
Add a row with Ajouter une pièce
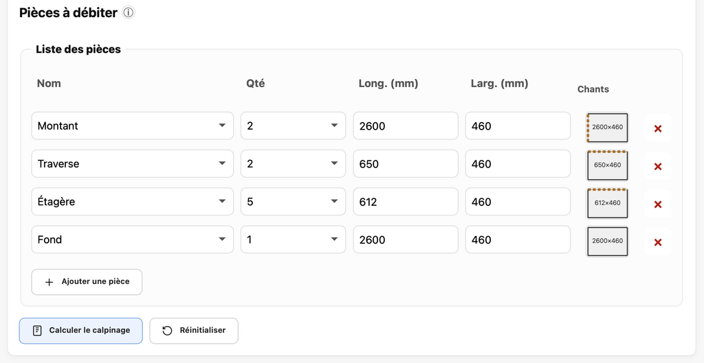point(87,282)
